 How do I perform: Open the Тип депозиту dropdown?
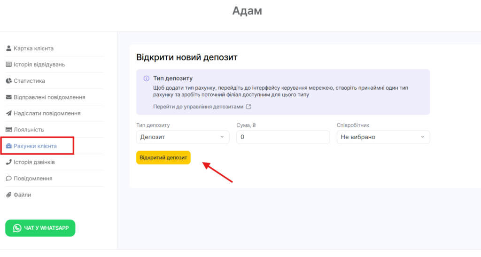point(183,137)
